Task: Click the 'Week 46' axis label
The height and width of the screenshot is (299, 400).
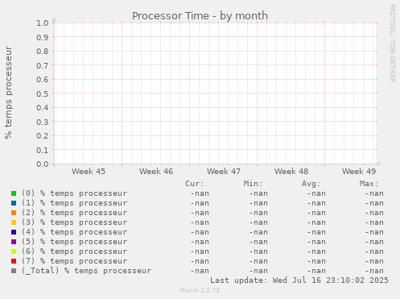Action: pyautogui.click(x=156, y=172)
